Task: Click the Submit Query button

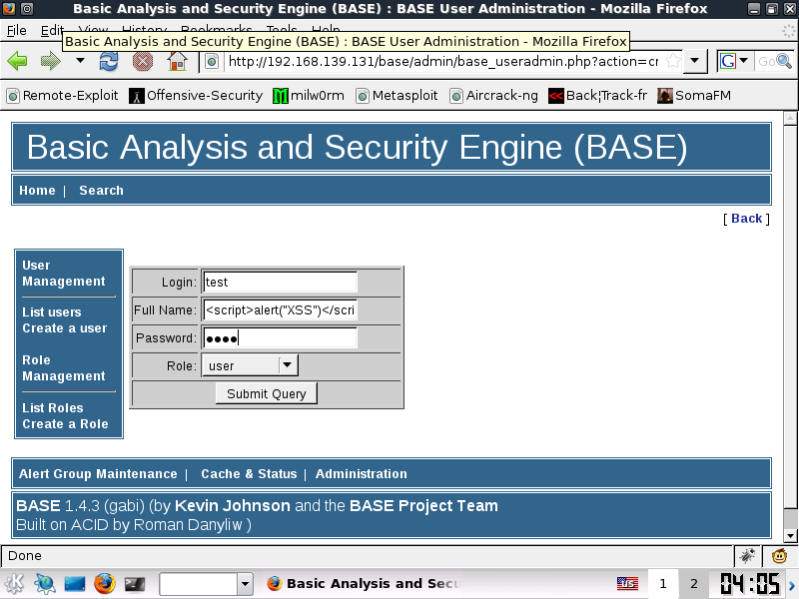Action: (x=266, y=393)
